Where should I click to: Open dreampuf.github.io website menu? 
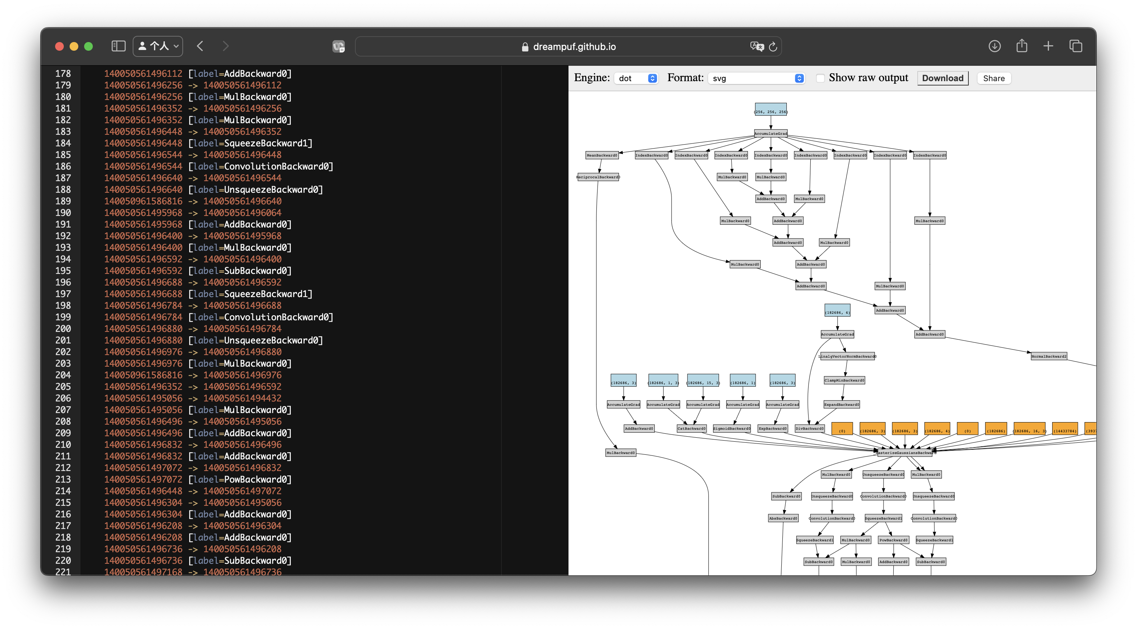(x=993, y=78)
